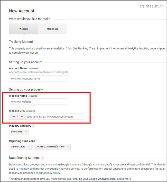Click the Account Name input field
Screen dimensions: 167x182
(39, 79)
